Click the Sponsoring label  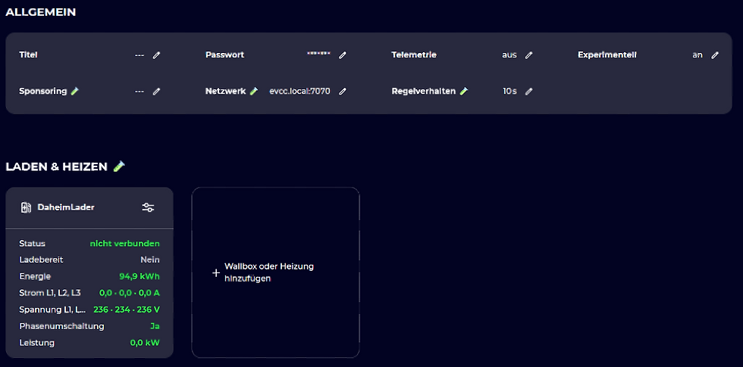[43, 92]
